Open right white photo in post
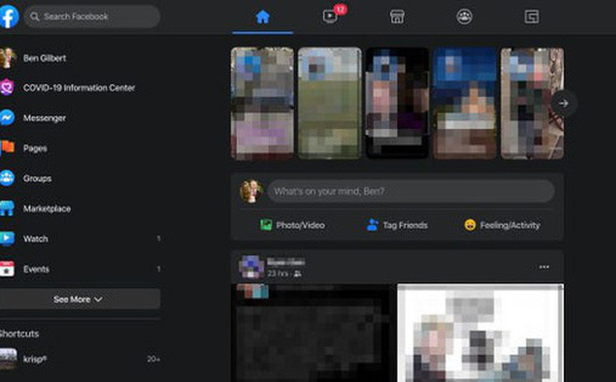616x382 pixels. 481,332
